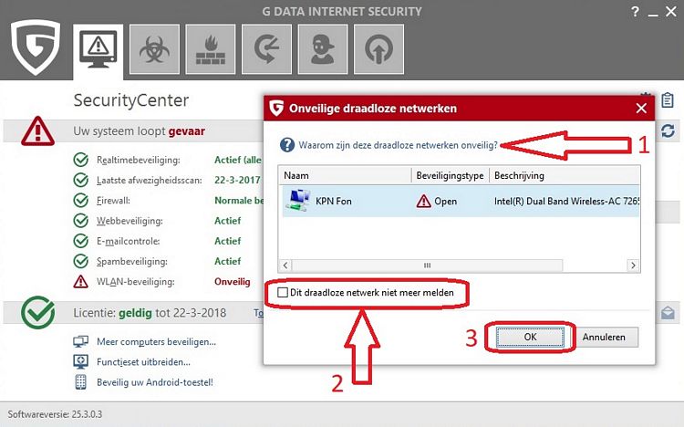The height and width of the screenshot is (427, 684).
Task: Open 'Meer computers beveiligen...' link
Action: (156, 342)
